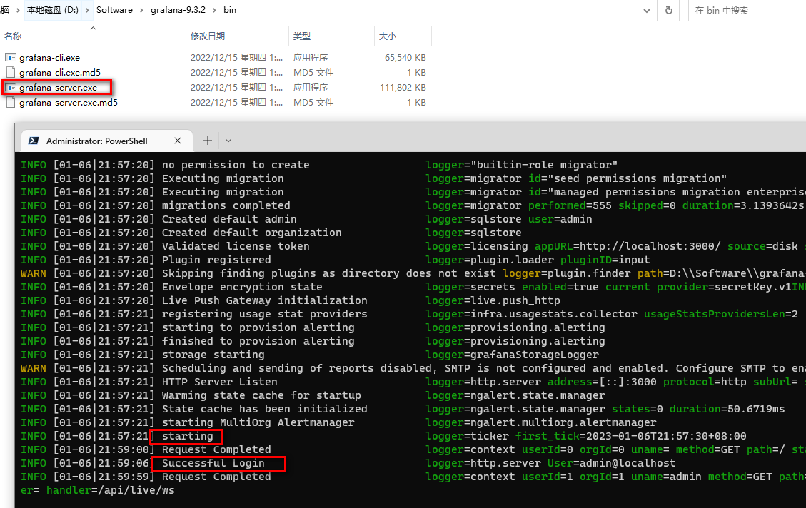Click the 'State cache has been initialized' message
This screenshot has width=806, height=508.
coord(265,409)
